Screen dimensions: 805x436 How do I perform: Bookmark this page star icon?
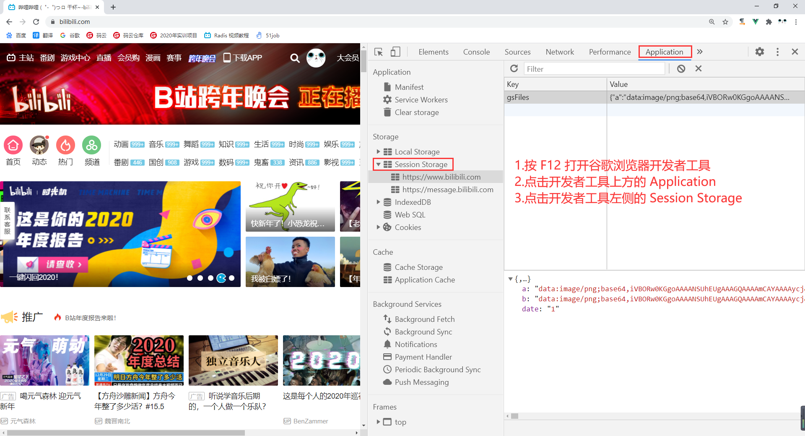coord(725,22)
